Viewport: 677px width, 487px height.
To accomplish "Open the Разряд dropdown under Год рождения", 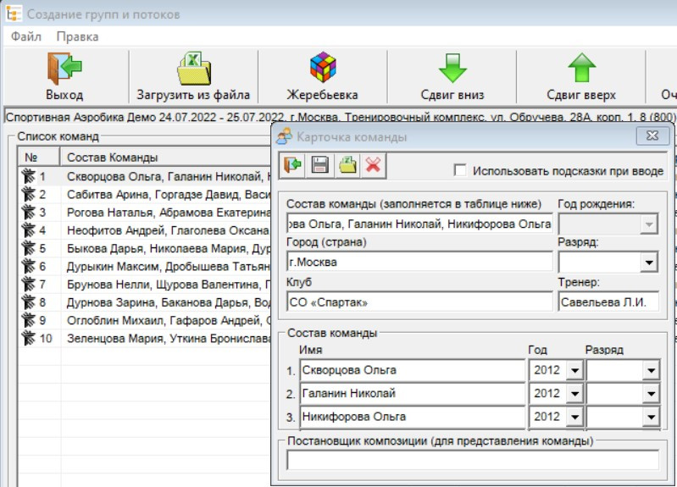I will [x=649, y=263].
